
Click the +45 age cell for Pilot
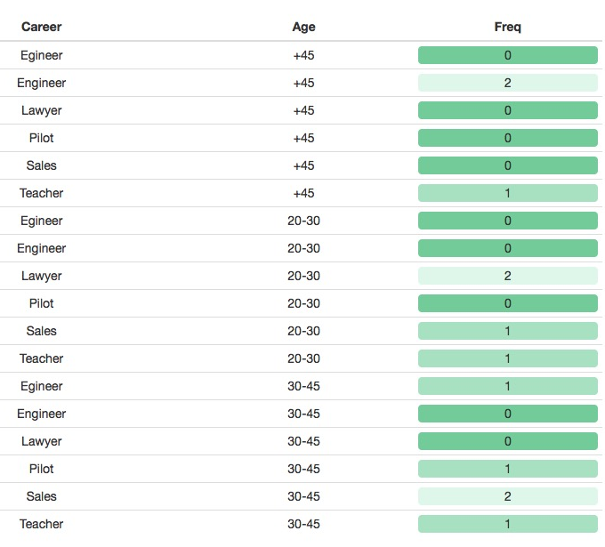(x=303, y=138)
